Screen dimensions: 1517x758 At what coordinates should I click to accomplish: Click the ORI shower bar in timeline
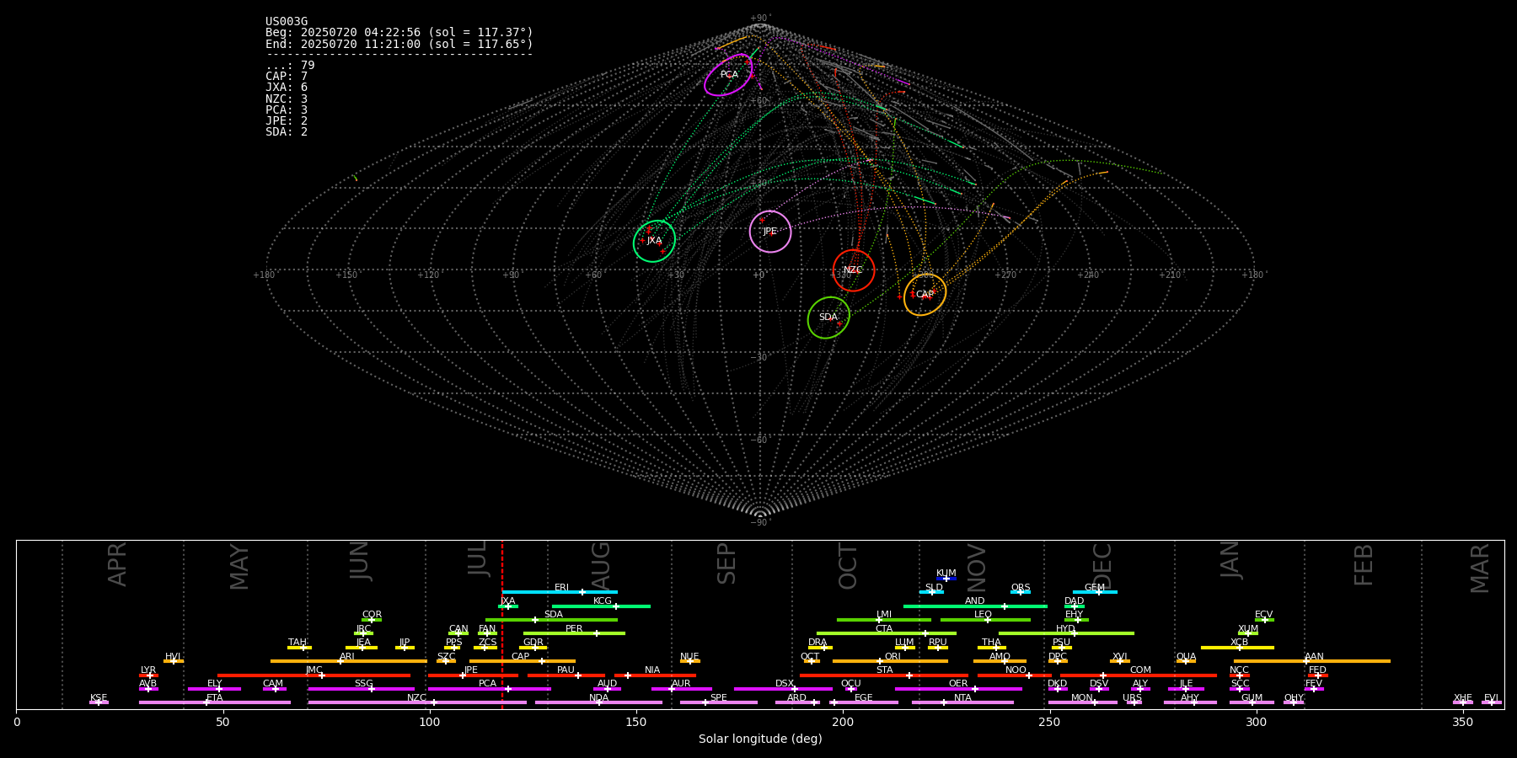(x=890, y=661)
